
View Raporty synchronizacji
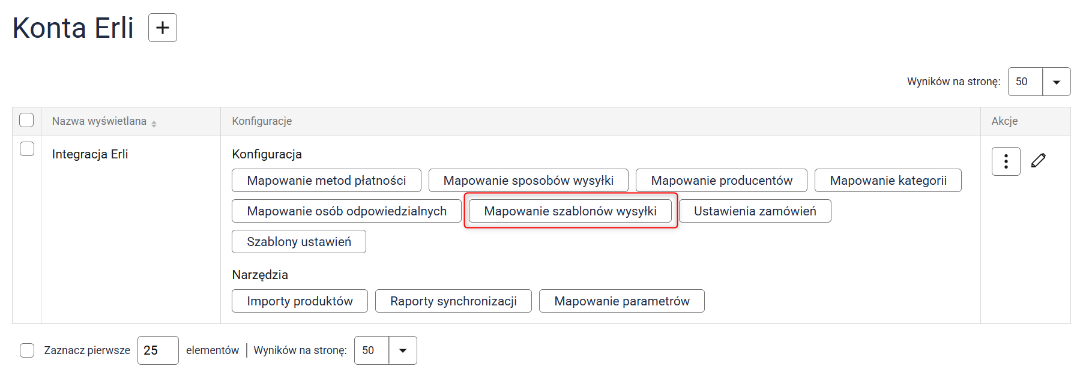pyautogui.click(x=453, y=301)
